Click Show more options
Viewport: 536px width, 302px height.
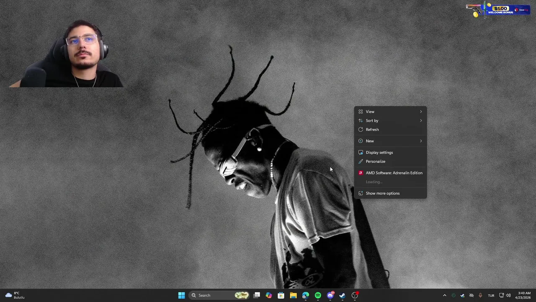(390, 193)
